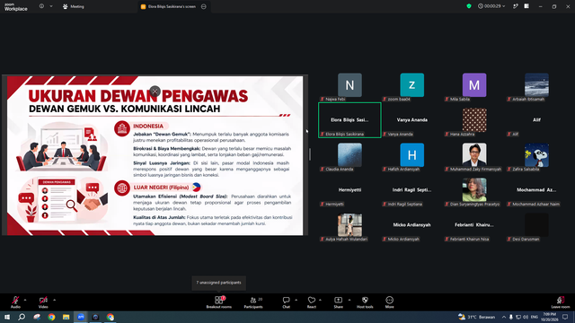Expand the React options arrow
The width and height of the screenshot is (575, 323).
320,300
